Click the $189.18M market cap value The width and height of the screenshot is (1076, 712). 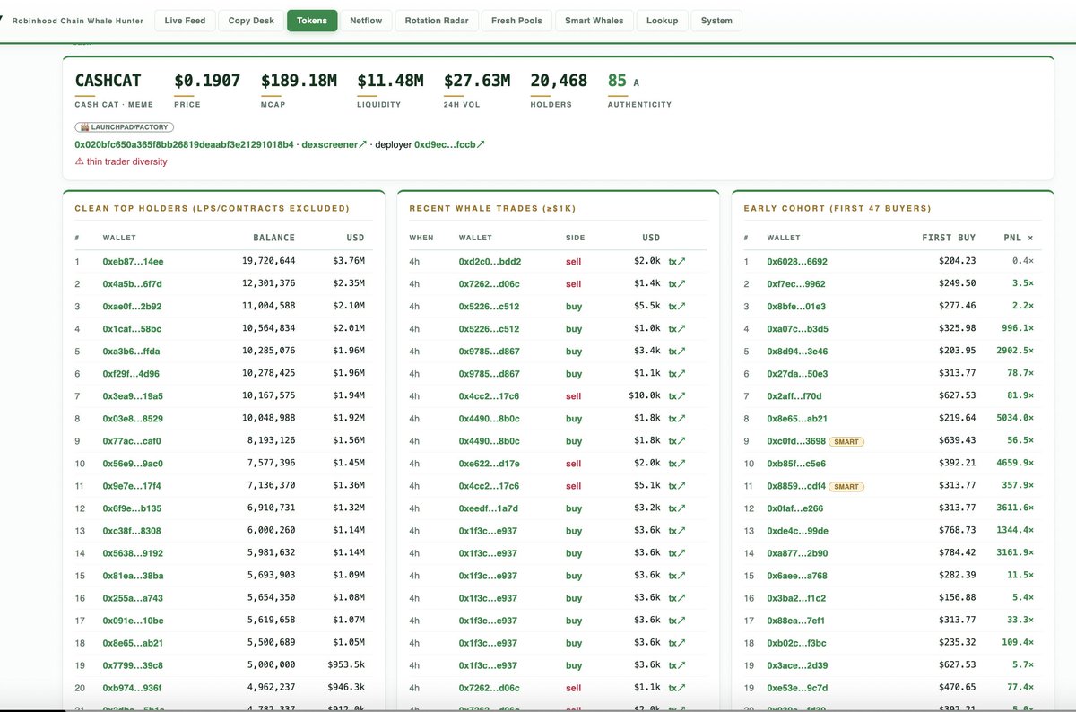[x=299, y=81]
